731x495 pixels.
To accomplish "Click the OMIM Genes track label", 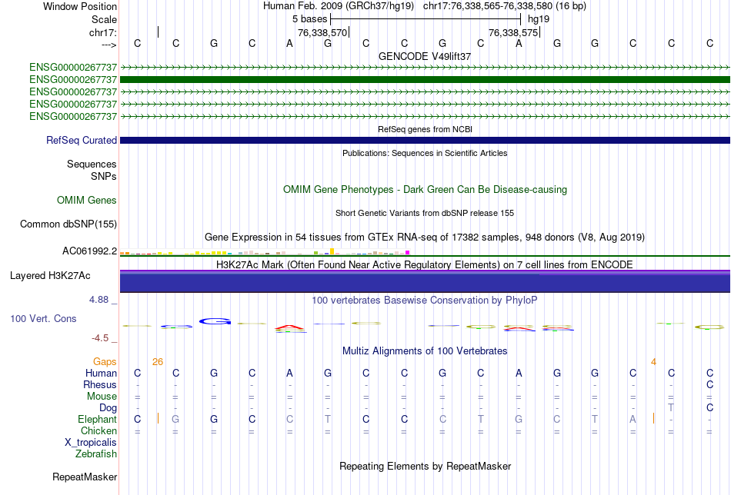I will coord(87,201).
